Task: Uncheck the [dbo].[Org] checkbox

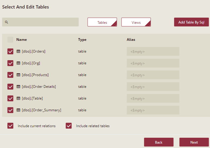Action: pos(10,63)
